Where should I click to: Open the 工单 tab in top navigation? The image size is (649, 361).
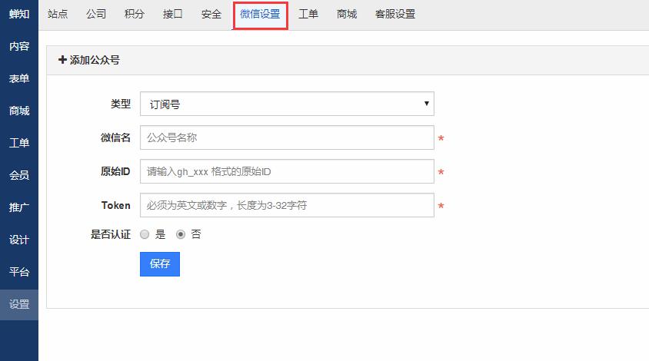[308, 14]
